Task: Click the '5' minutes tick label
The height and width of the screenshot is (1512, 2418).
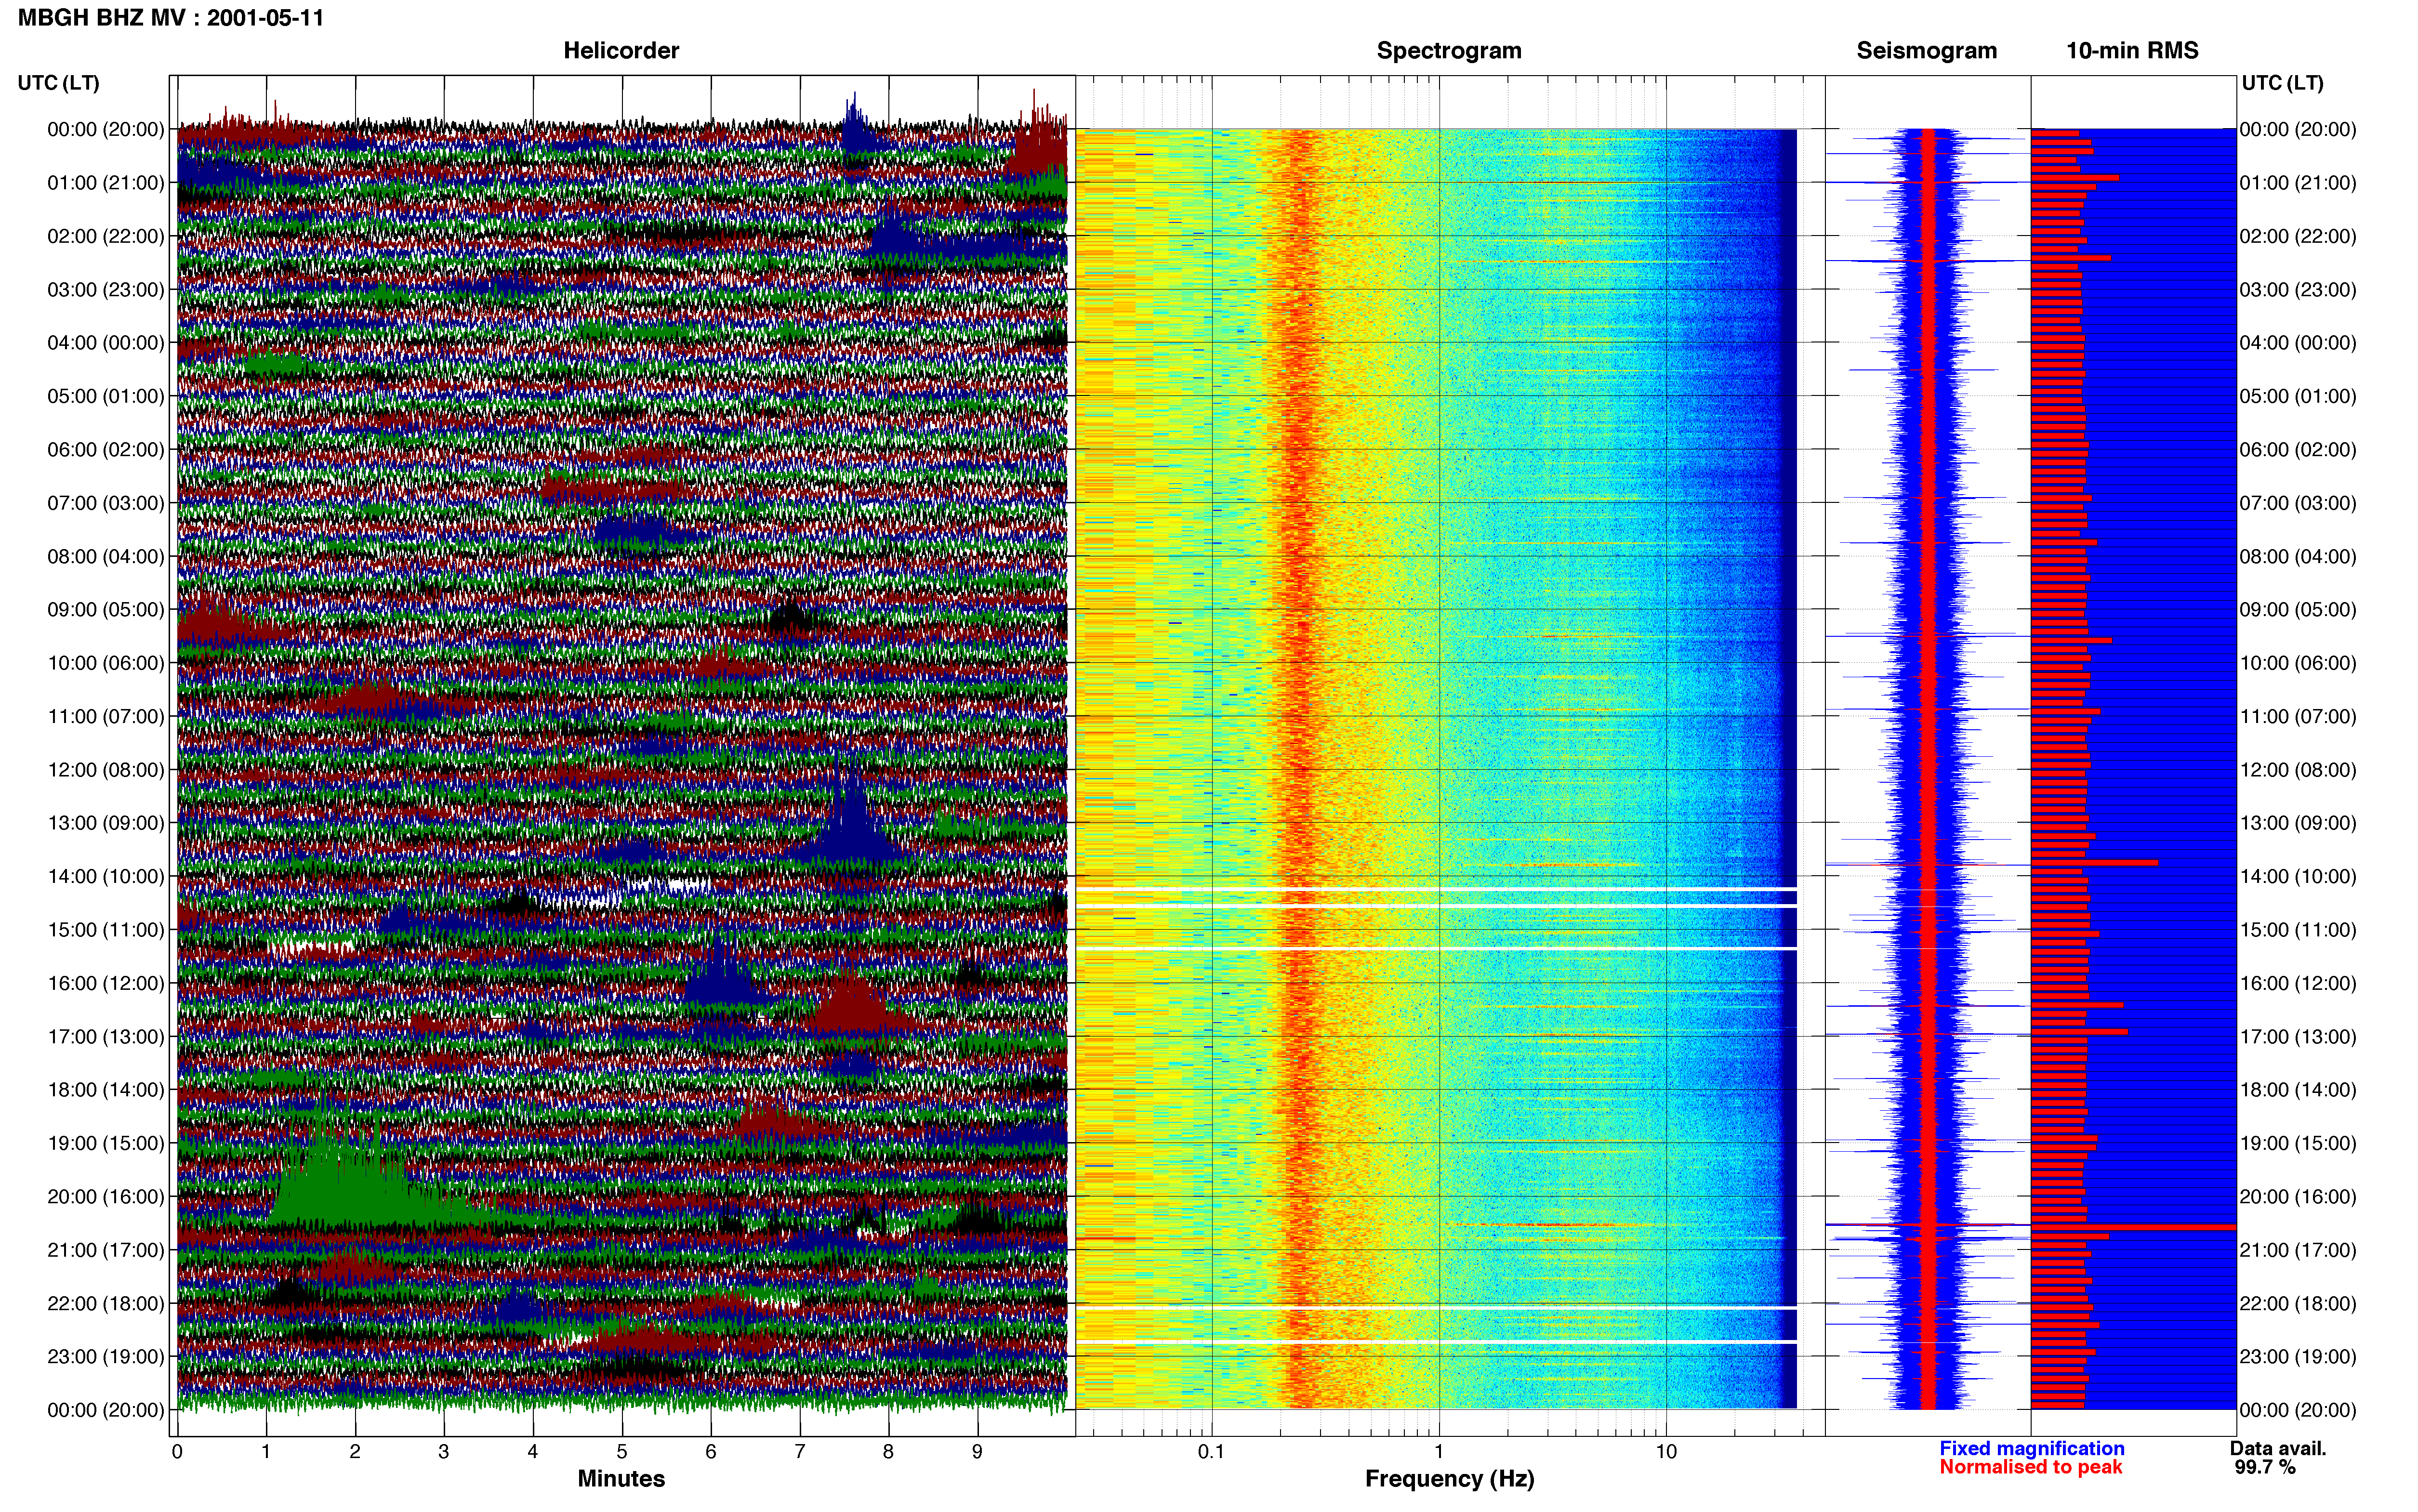Action: 622,1452
